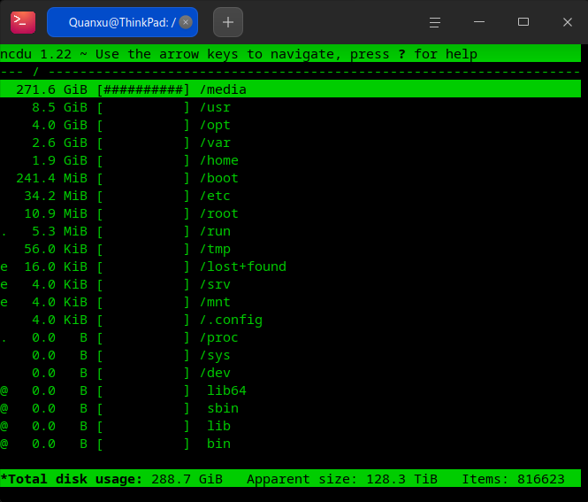Select the /.config directory row
Image resolution: width=588 pixels, height=502 pixels.
point(291,320)
